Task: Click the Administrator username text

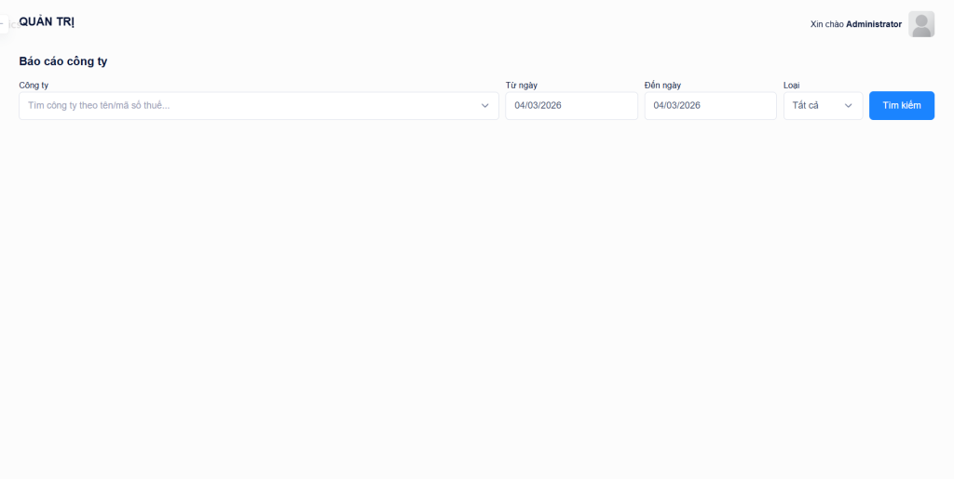Action: 873,24
